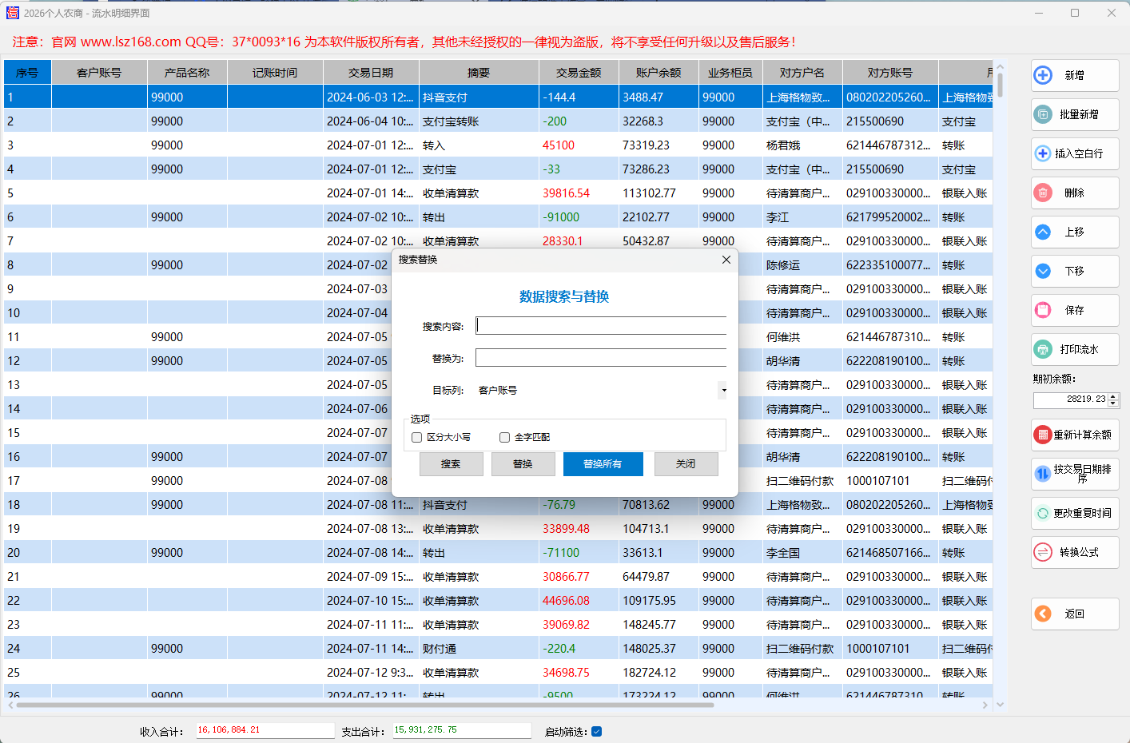Image resolution: width=1130 pixels, height=743 pixels.
Task: Click the 下移 move down arrow icon
Action: tap(1043, 271)
